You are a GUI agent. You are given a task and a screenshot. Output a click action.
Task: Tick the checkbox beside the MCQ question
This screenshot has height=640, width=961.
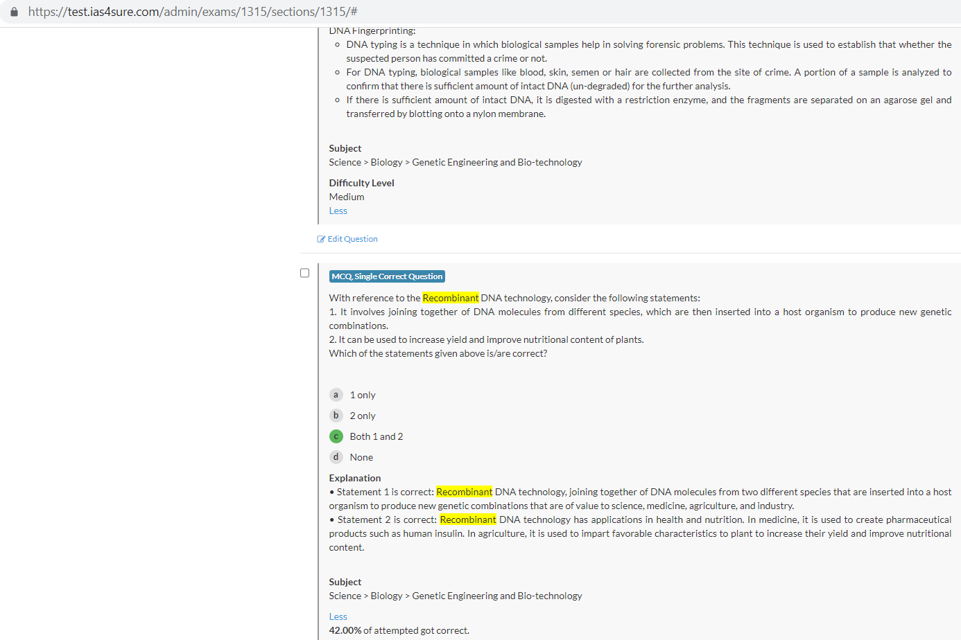click(x=304, y=273)
